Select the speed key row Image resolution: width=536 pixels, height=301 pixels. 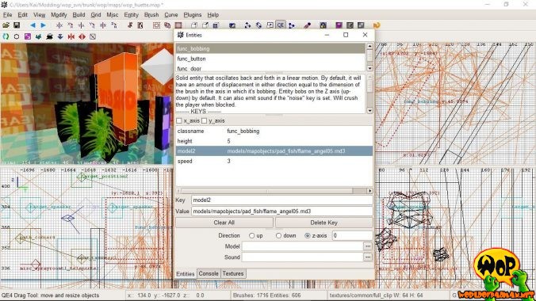274,161
